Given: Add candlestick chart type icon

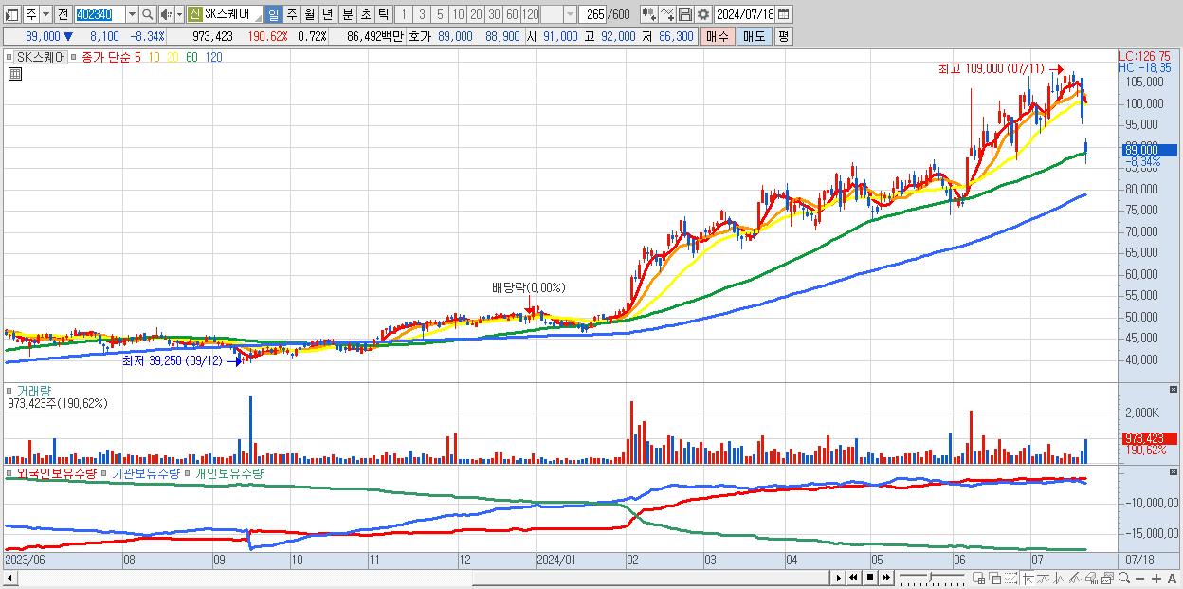Looking at the screenshot, I should [x=649, y=14].
